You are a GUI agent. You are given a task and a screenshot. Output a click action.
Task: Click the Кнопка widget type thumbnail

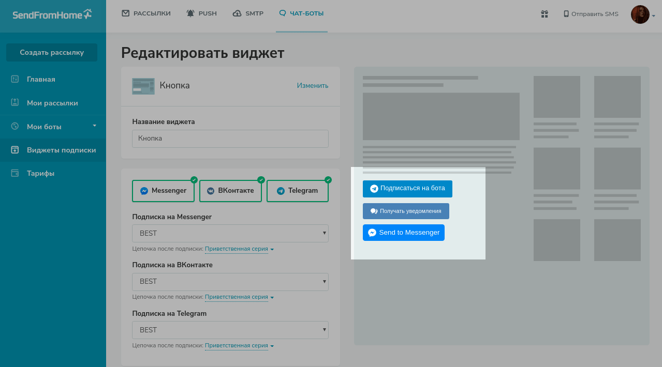point(143,86)
